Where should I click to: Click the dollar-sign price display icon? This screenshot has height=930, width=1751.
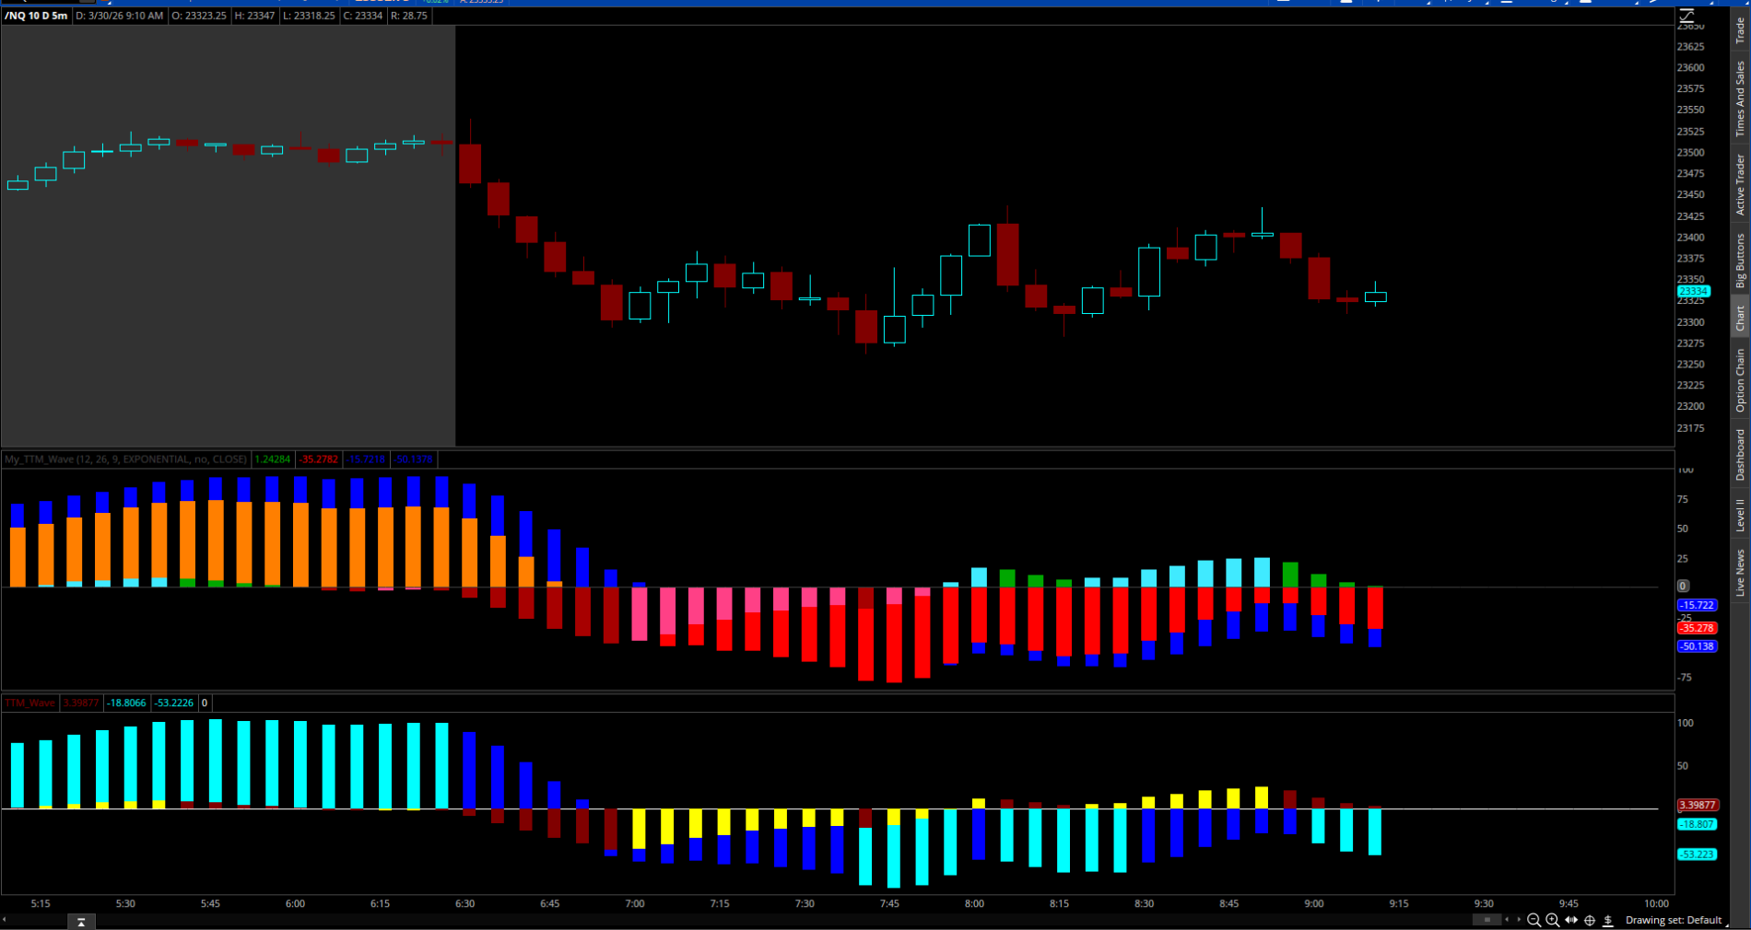(1608, 919)
